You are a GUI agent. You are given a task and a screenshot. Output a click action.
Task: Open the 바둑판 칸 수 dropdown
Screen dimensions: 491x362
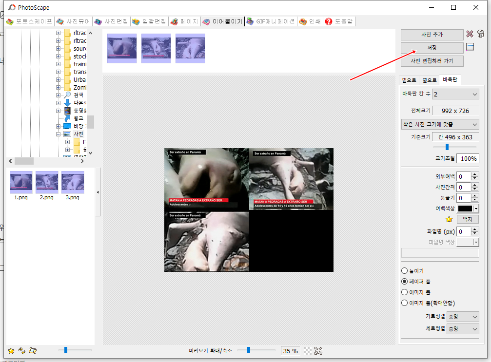pos(455,94)
